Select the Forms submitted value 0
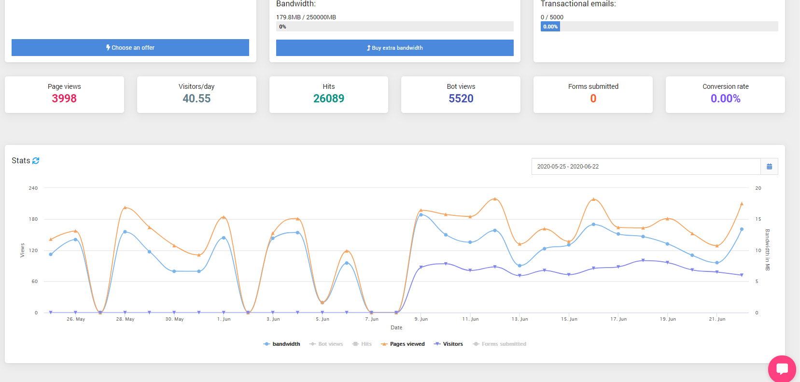This screenshot has height=382, width=800. [x=593, y=99]
